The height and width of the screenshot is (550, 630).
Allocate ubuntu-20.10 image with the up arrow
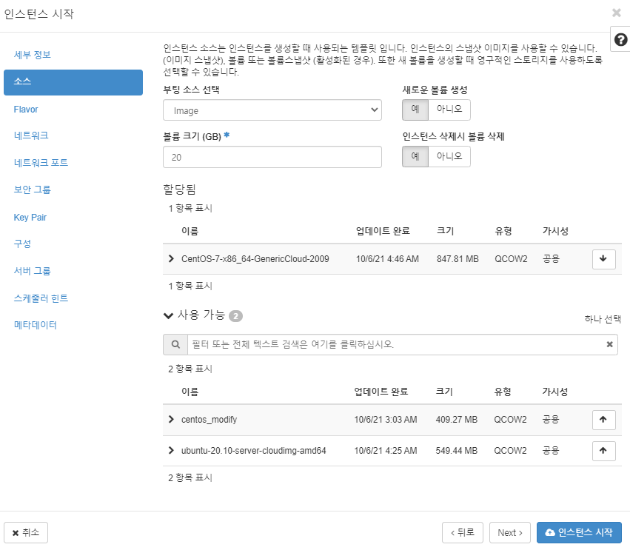point(603,451)
